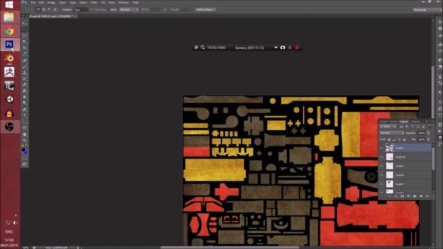Open the layer filter Kind dropdown
This screenshot has width=443, height=249.
pyautogui.click(x=388, y=127)
